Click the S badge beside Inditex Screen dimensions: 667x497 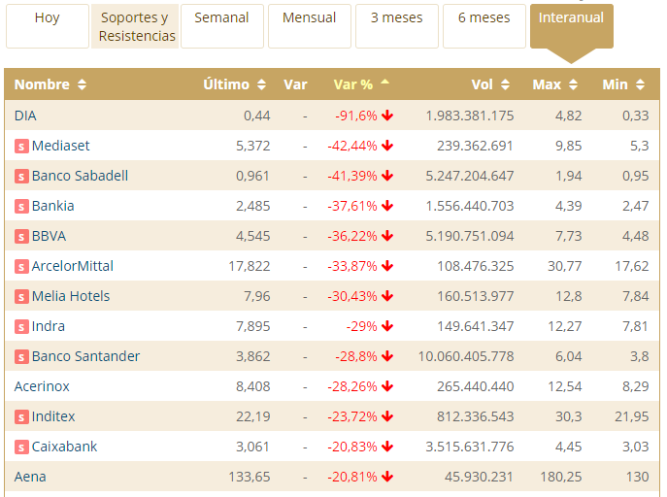pyautogui.click(x=21, y=417)
